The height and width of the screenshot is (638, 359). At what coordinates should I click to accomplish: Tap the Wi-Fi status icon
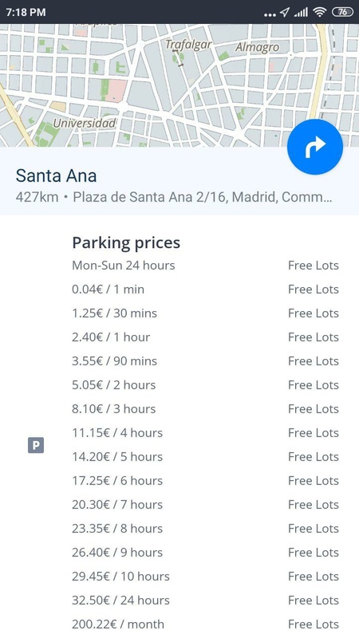[x=320, y=12]
